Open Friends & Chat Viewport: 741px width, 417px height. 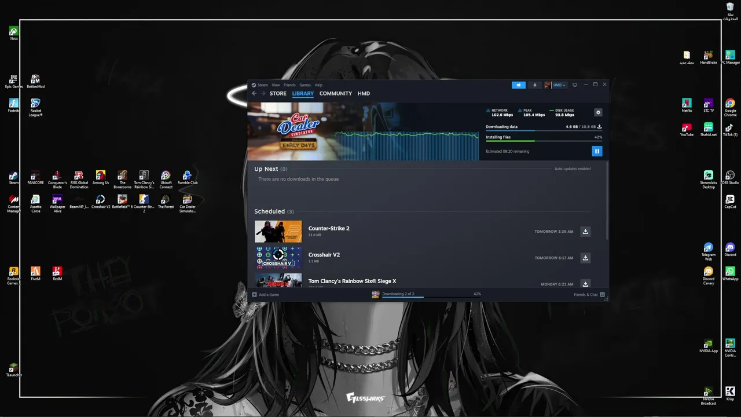589,294
